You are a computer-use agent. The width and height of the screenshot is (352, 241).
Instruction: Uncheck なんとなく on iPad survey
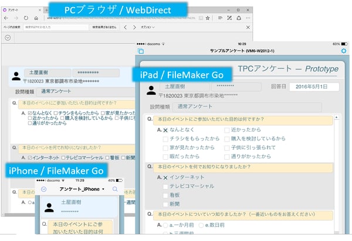point(165,130)
